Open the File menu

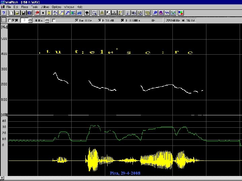pyautogui.click(x=8, y=7)
